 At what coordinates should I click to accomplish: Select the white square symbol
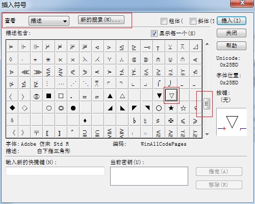(61, 96)
